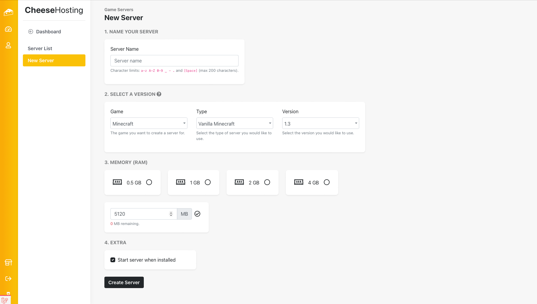This screenshot has width=537, height=304.
Task: Expand the Type dropdown showing Vanilla Minecraft
Action: [x=234, y=123]
